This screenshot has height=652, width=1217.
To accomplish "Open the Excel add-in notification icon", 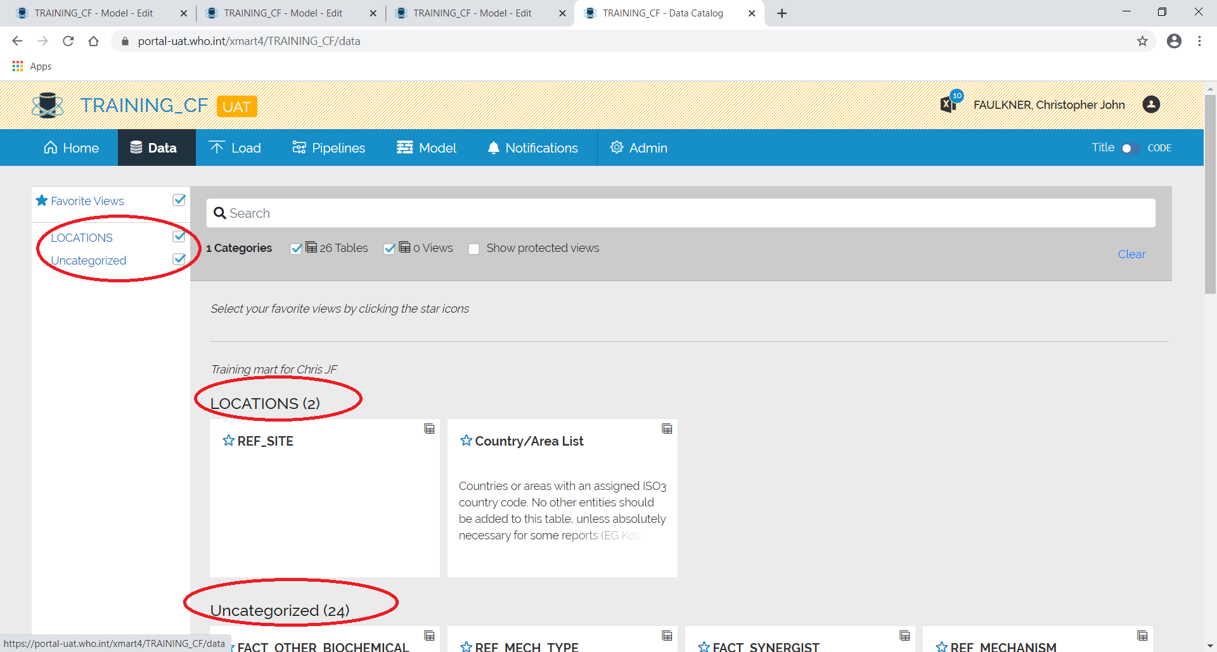I will [x=950, y=104].
